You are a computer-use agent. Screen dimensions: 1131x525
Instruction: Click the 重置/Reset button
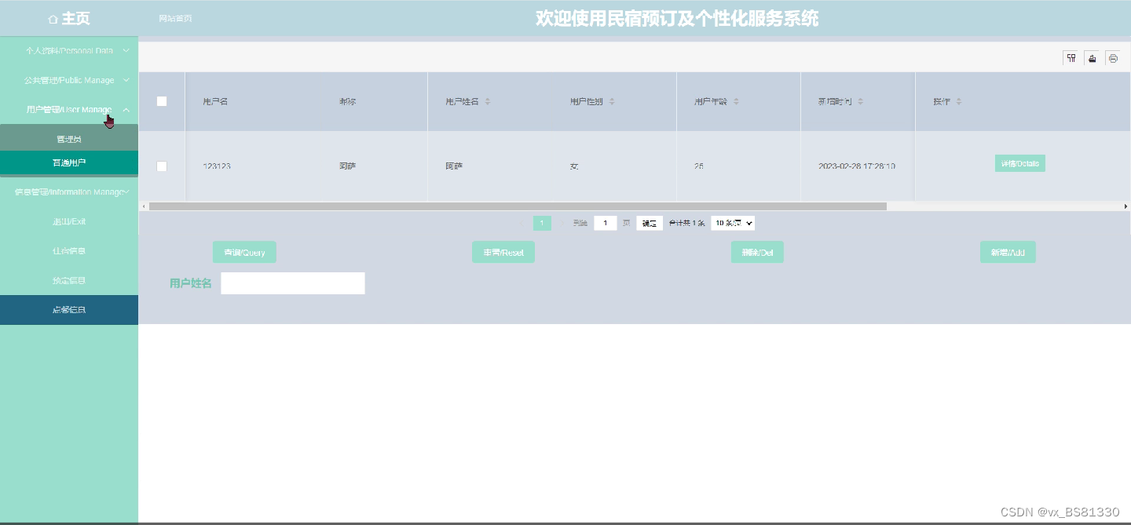(503, 252)
